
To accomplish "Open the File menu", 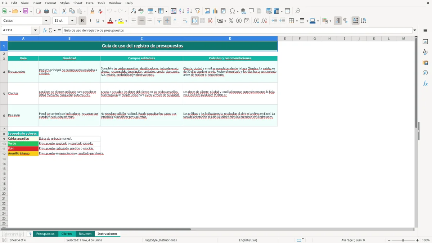I will [4, 3].
